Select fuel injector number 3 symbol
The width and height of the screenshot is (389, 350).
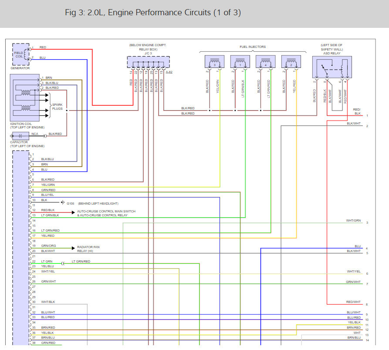215,62
